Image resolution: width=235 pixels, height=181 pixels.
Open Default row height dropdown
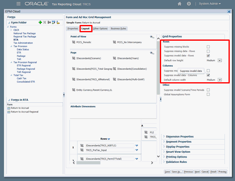pyautogui.click(x=220, y=60)
